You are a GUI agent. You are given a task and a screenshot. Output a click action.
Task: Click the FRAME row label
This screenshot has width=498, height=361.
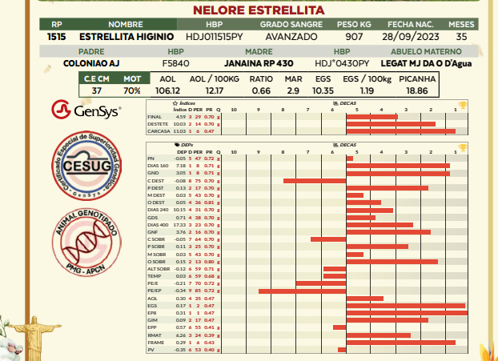click(x=156, y=343)
